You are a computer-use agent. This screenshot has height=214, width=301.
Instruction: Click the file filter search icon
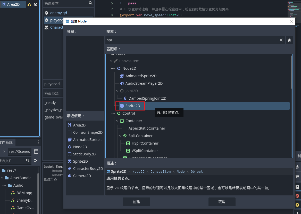pyautogui.click(x=28, y=161)
